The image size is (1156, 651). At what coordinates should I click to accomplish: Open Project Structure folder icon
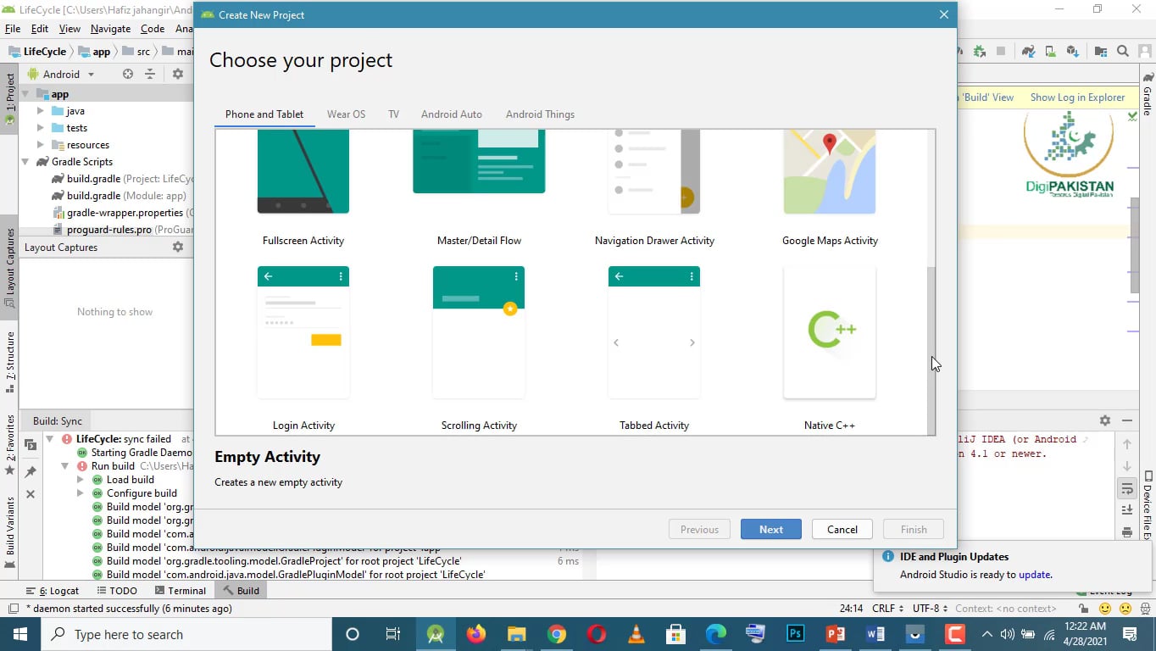click(1101, 52)
